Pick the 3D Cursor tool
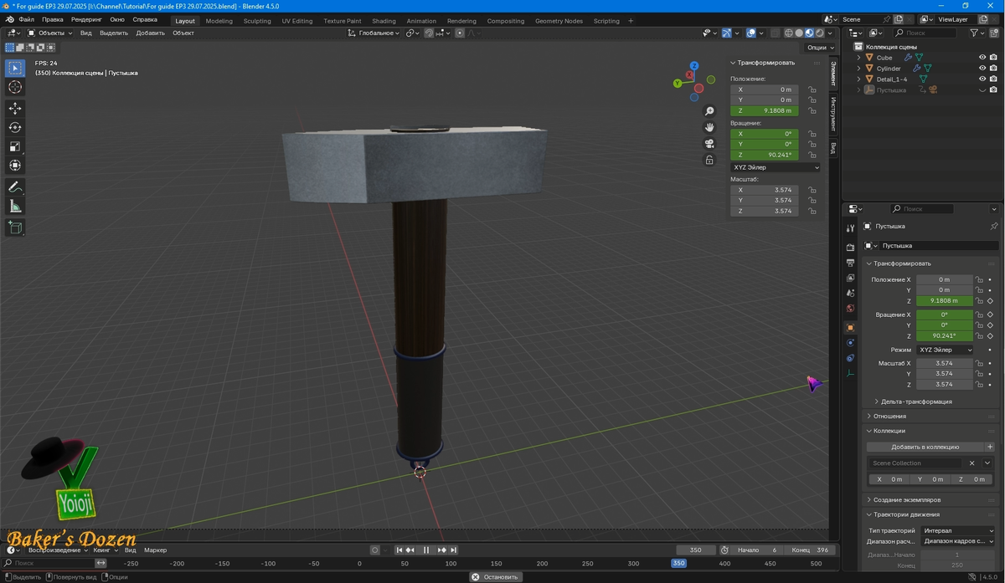The height and width of the screenshot is (583, 1005). [15, 87]
